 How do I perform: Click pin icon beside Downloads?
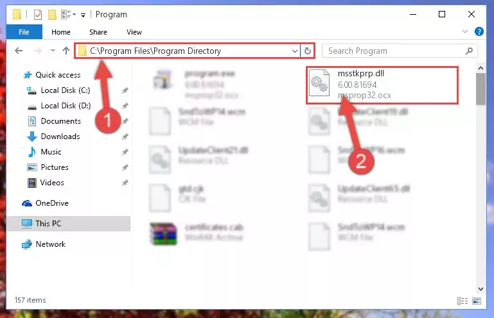click(x=125, y=137)
